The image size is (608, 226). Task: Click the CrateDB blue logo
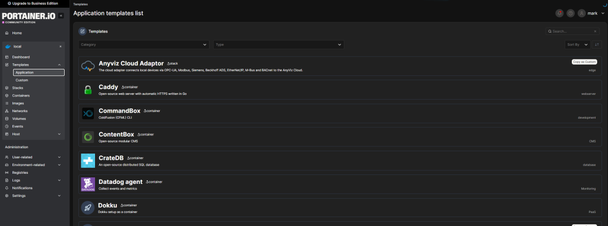pyautogui.click(x=88, y=161)
